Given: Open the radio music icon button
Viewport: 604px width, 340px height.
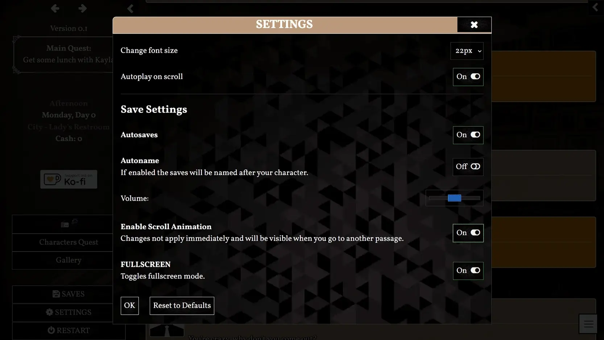Looking at the screenshot, I should [69, 224].
